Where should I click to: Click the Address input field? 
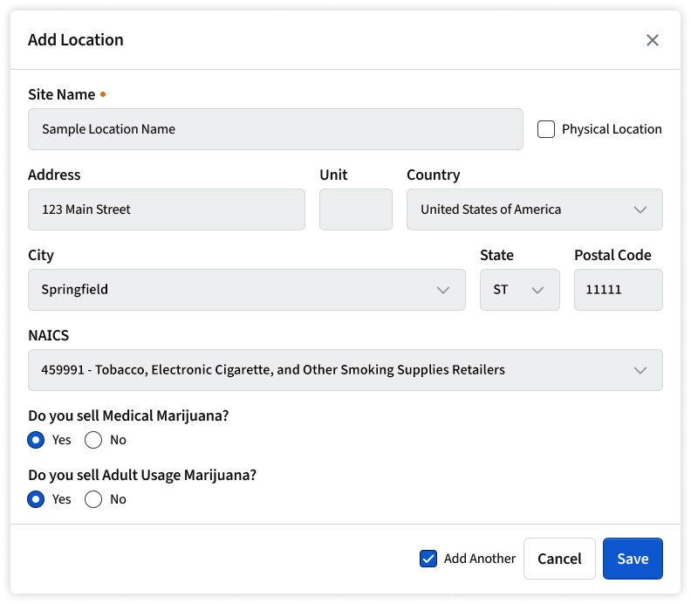(x=167, y=209)
